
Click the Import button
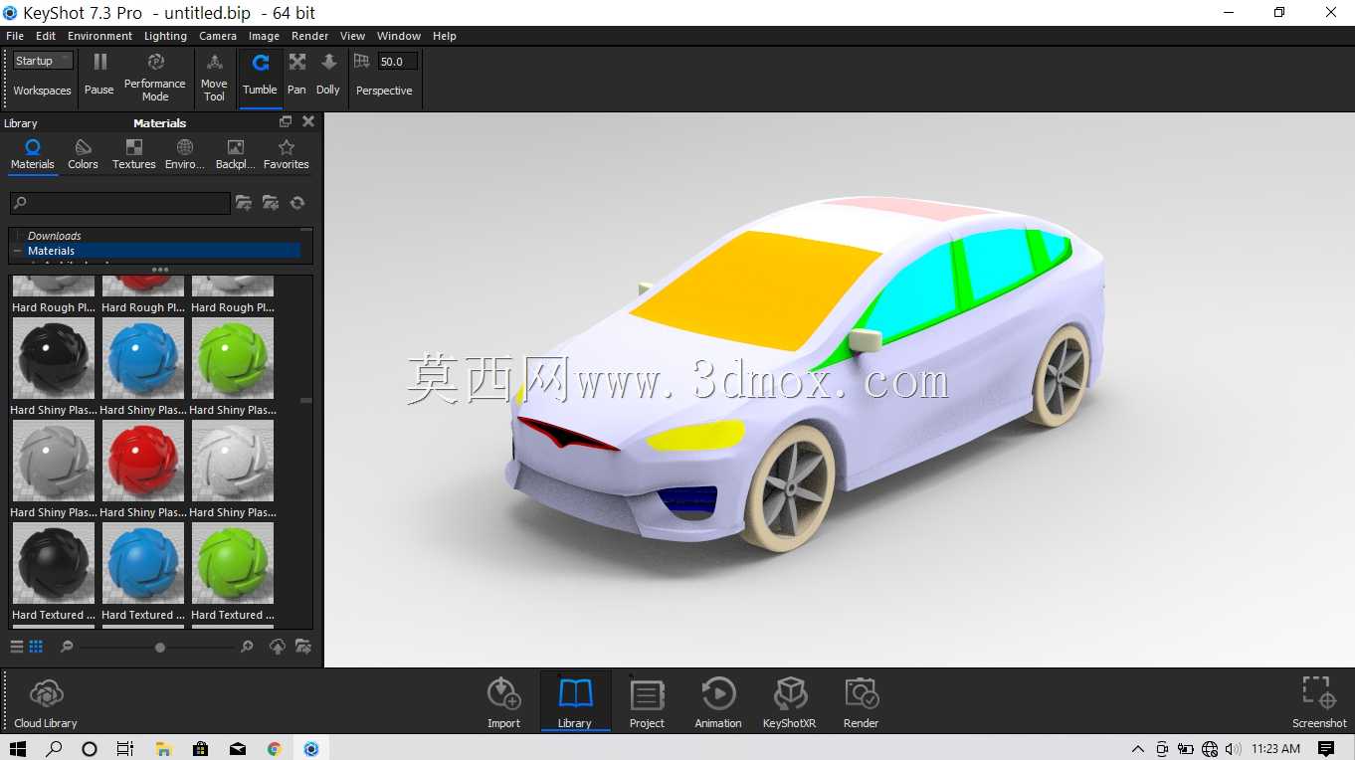point(503,702)
